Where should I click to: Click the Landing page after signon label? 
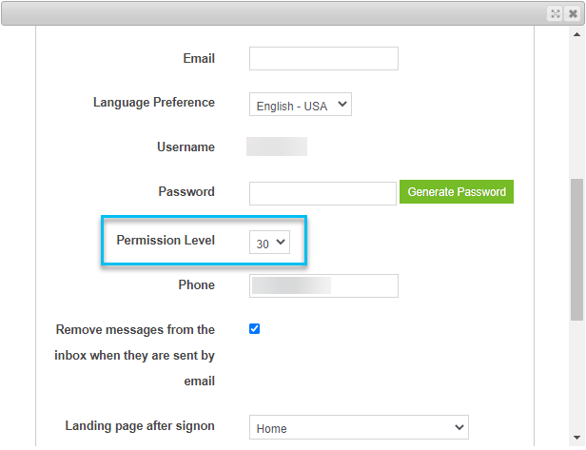click(x=140, y=425)
